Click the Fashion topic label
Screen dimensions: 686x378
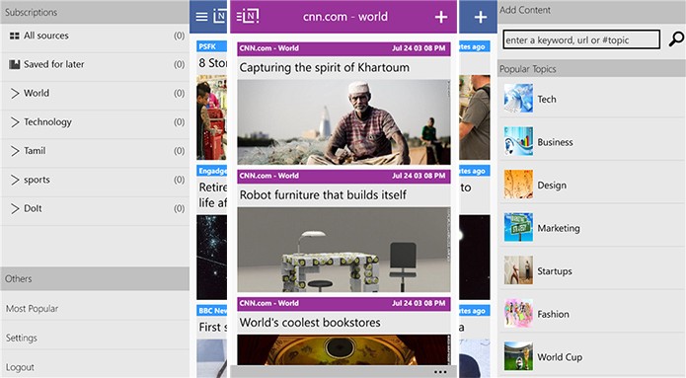(x=554, y=314)
